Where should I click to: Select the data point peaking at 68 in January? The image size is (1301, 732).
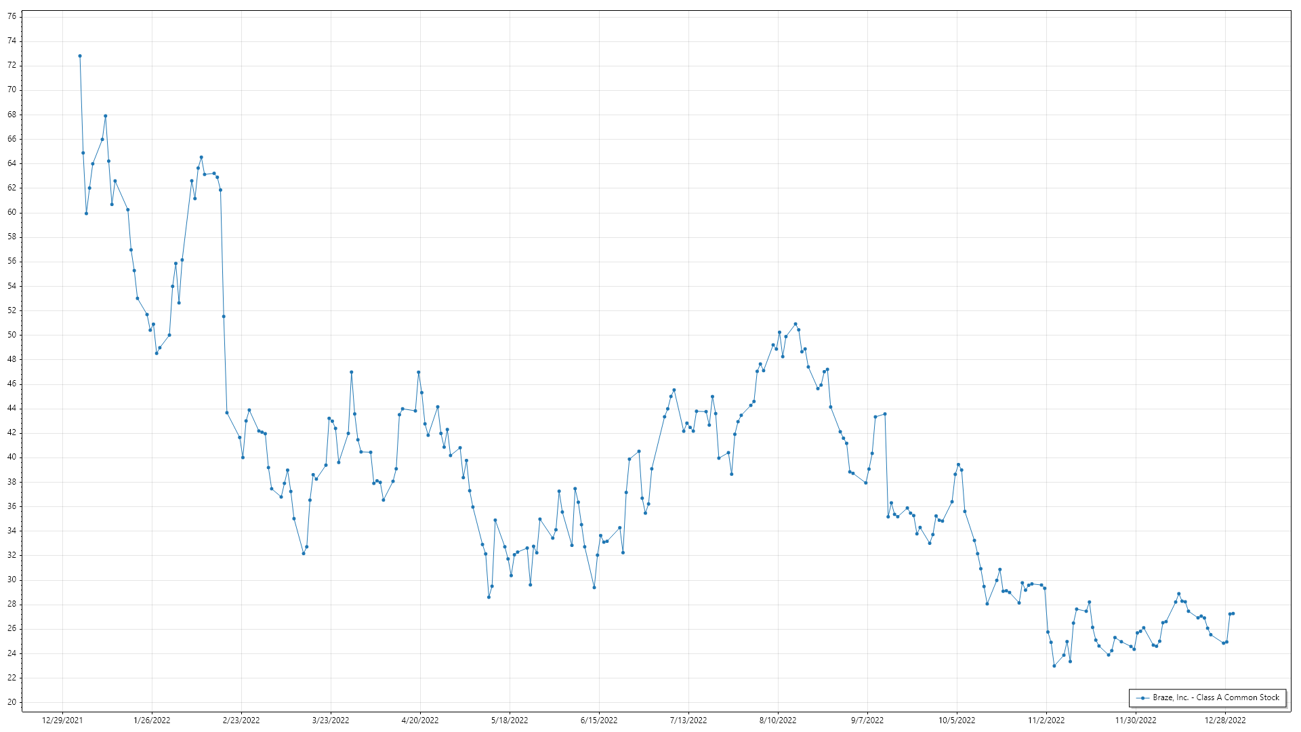click(105, 116)
